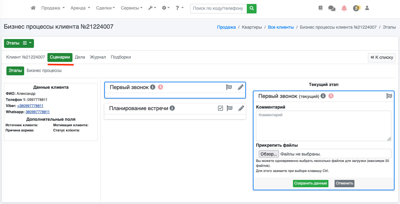Edit Первый звонок stage with pencil icon
This screenshot has width=400, height=204.
(x=241, y=87)
